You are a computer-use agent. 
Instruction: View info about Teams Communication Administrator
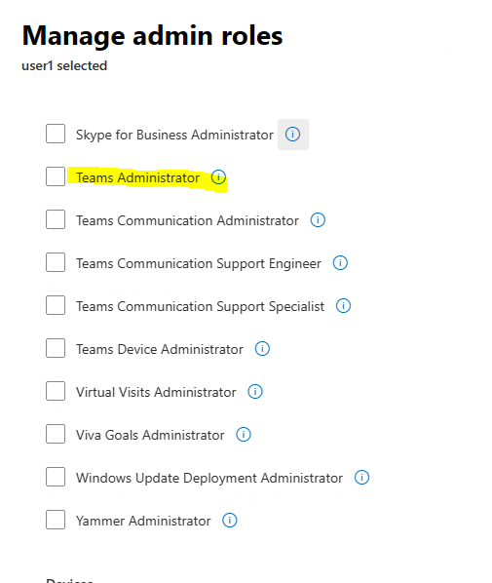tap(318, 219)
